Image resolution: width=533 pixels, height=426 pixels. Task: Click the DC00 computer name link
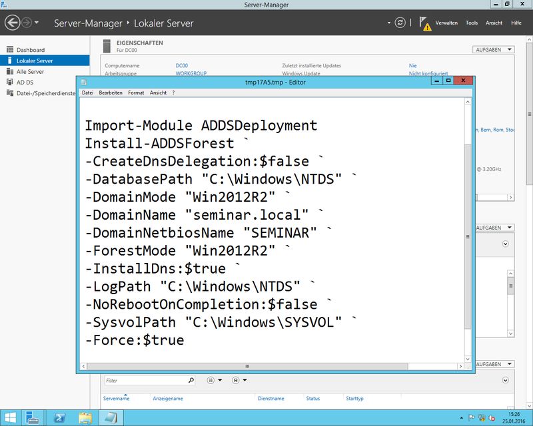point(181,66)
